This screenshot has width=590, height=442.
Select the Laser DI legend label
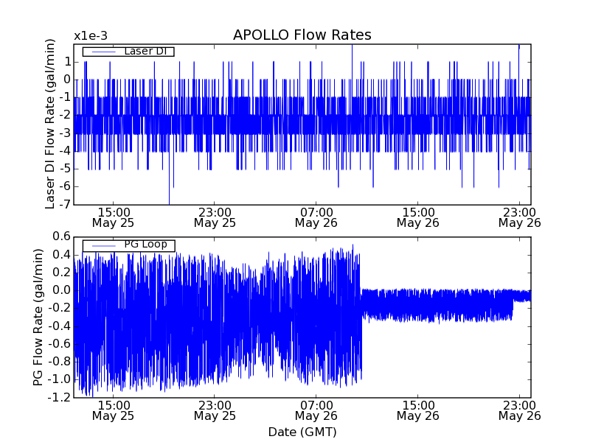point(145,51)
